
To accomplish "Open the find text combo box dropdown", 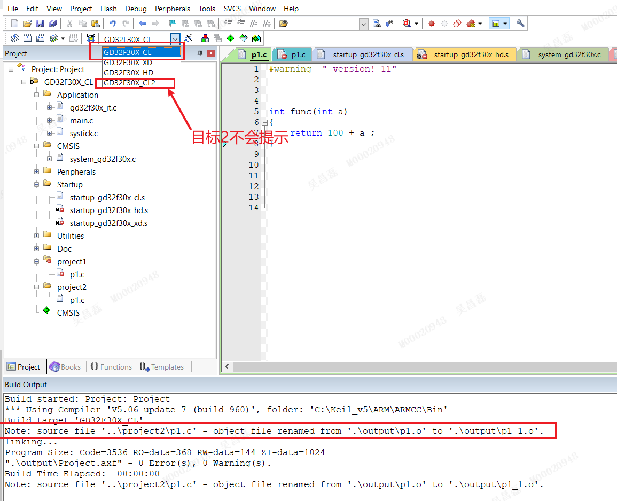I will point(364,24).
